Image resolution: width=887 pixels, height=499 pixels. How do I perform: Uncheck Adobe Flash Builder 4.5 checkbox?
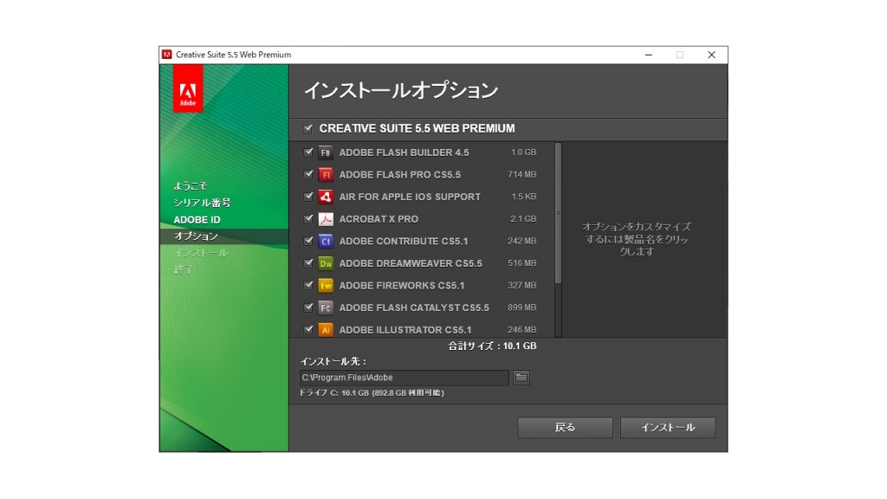tap(308, 152)
